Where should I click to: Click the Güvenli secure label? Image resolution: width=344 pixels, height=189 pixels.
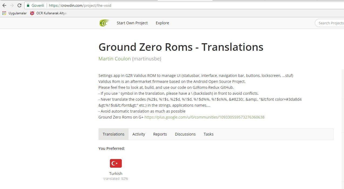38,5
